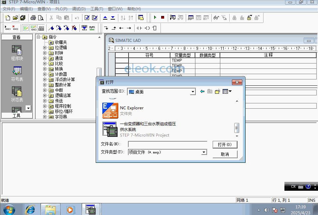Expand the 位逻辑 instruction folder
The height and width of the screenshot is (215, 318).
(x=45, y=48)
